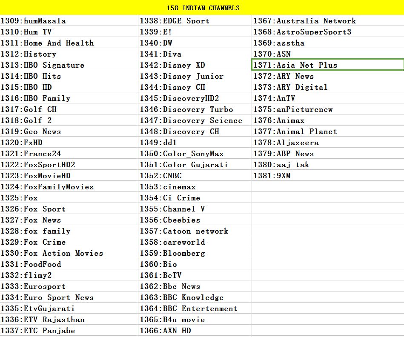Image resolution: width=404 pixels, height=337 pixels.
Task: Click cell '1309:humMasala'
Action: 69,20
